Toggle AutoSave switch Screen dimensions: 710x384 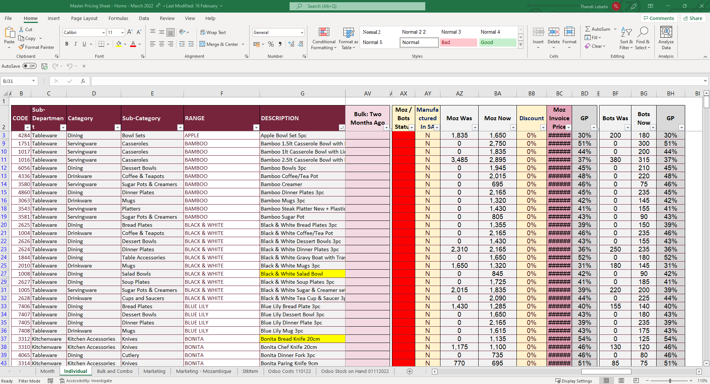coord(29,66)
